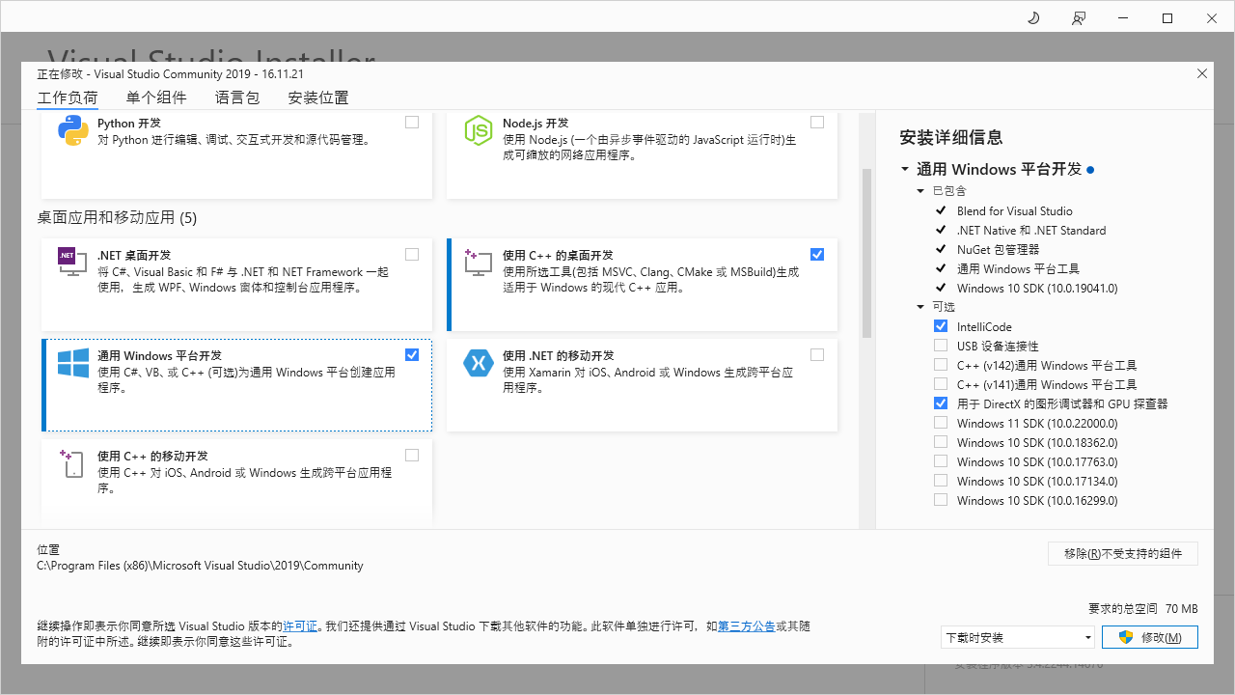Open the 下载时安装 install mode dropdown
1235x695 pixels.
tap(1018, 637)
